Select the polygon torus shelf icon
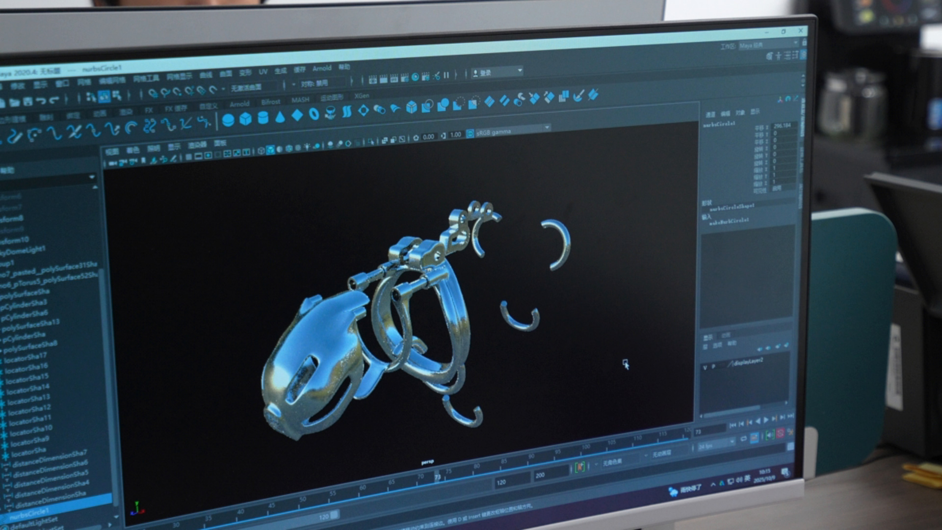This screenshot has width=942, height=530. [x=314, y=114]
